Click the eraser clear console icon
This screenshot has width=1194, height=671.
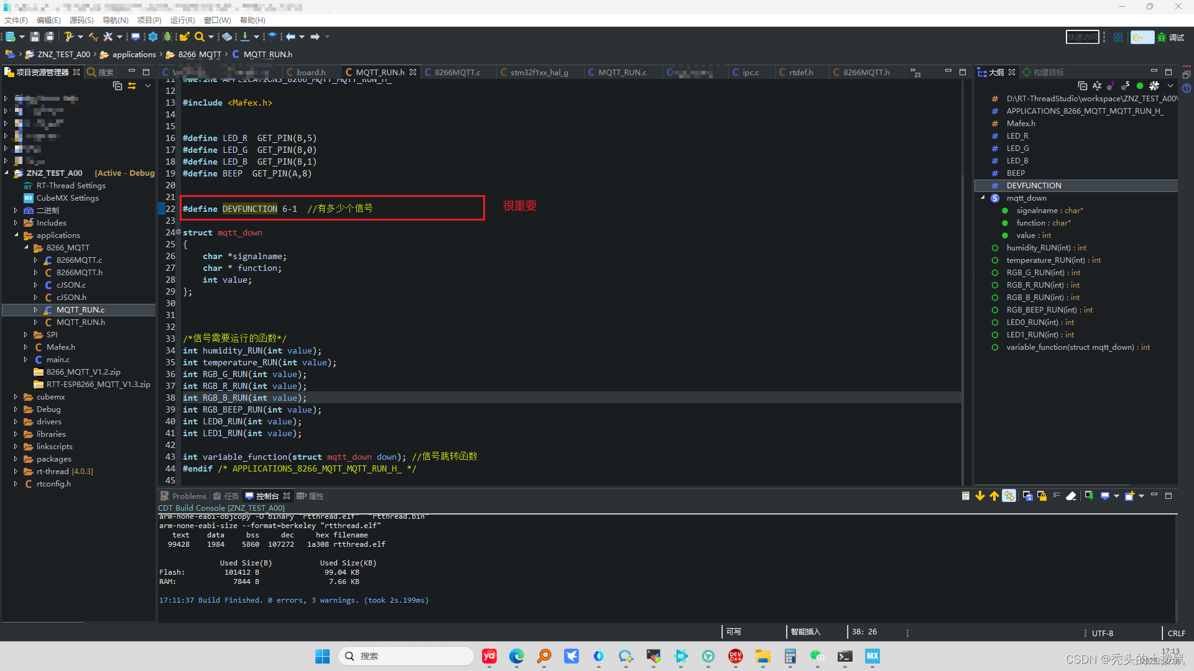1071,496
